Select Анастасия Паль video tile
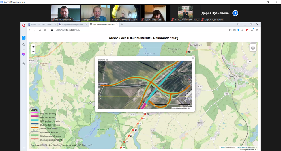281x151 pixels. pyautogui.click(x=185, y=13)
